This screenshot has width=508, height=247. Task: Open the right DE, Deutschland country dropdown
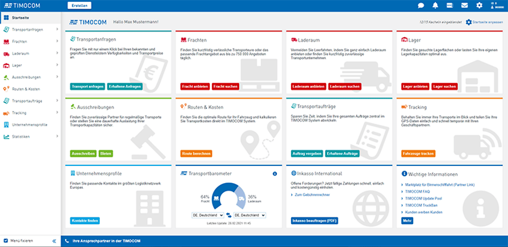(x=249, y=215)
